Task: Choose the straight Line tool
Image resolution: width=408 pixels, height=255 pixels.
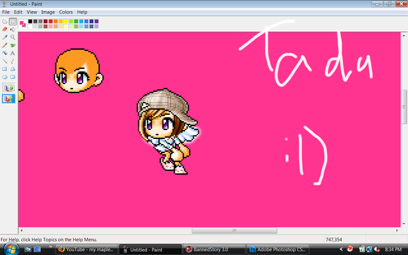Action: (x=4, y=61)
